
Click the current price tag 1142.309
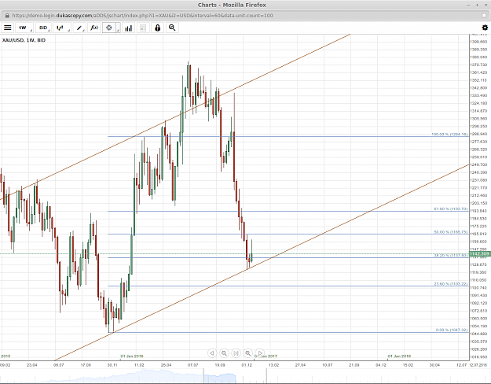[480, 253]
